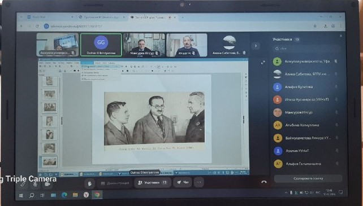
Task: Open the Чат chat button
Action: [183, 182]
